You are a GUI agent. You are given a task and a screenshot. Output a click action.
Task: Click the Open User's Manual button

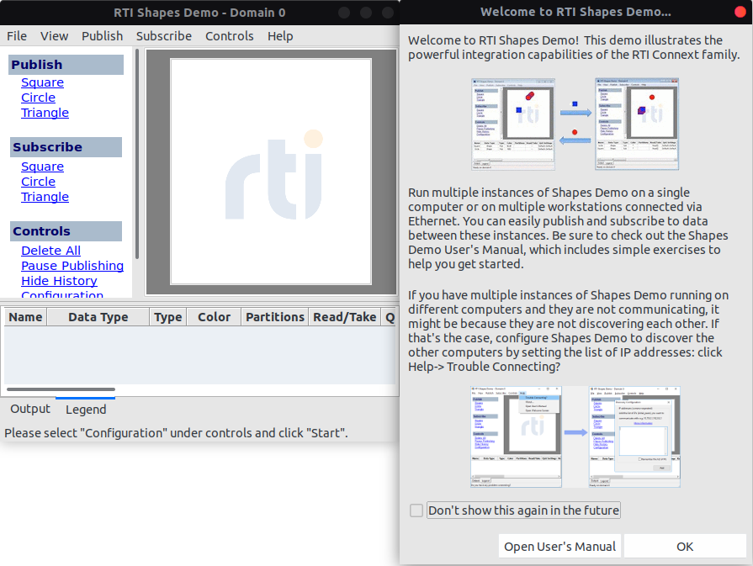coord(559,547)
